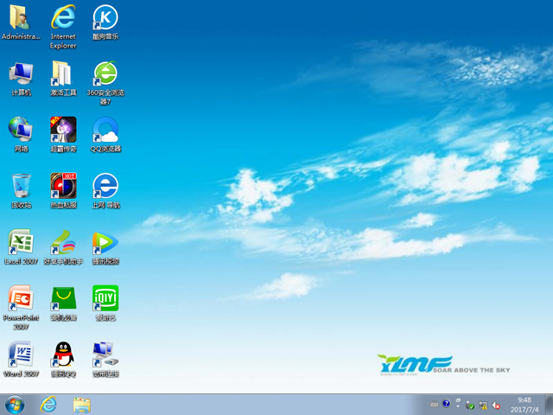Launch Word 2007 from the desktop
The height and width of the screenshot is (415, 553).
(x=21, y=354)
